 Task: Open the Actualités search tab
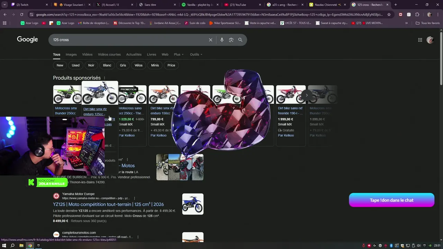(134, 54)
